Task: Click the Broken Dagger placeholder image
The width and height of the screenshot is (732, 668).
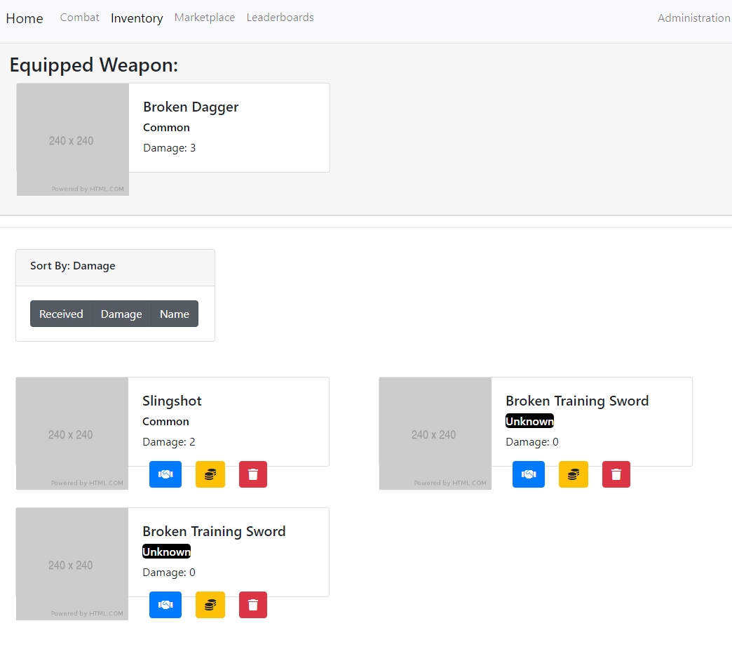Action: point(72,140)
